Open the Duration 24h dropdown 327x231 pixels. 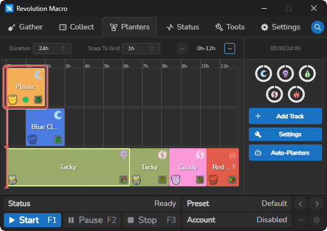(52, 48)
